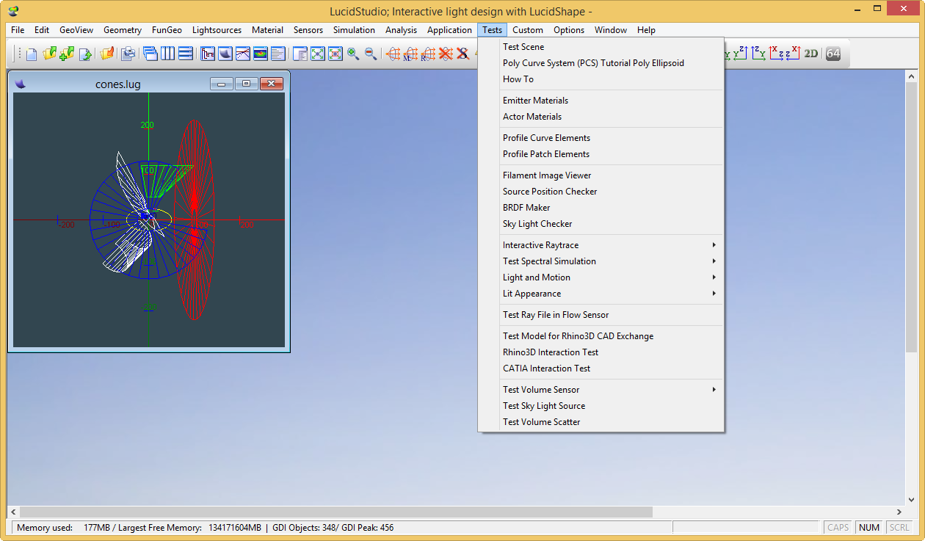Click the green magnifier zoom in icon
925x541 pixels.
(353, 54)
